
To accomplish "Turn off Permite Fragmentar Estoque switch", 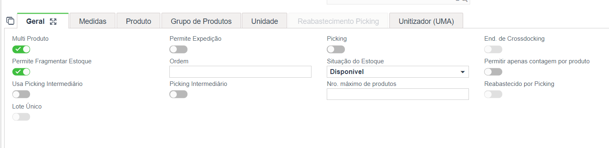I will (21, 72).
